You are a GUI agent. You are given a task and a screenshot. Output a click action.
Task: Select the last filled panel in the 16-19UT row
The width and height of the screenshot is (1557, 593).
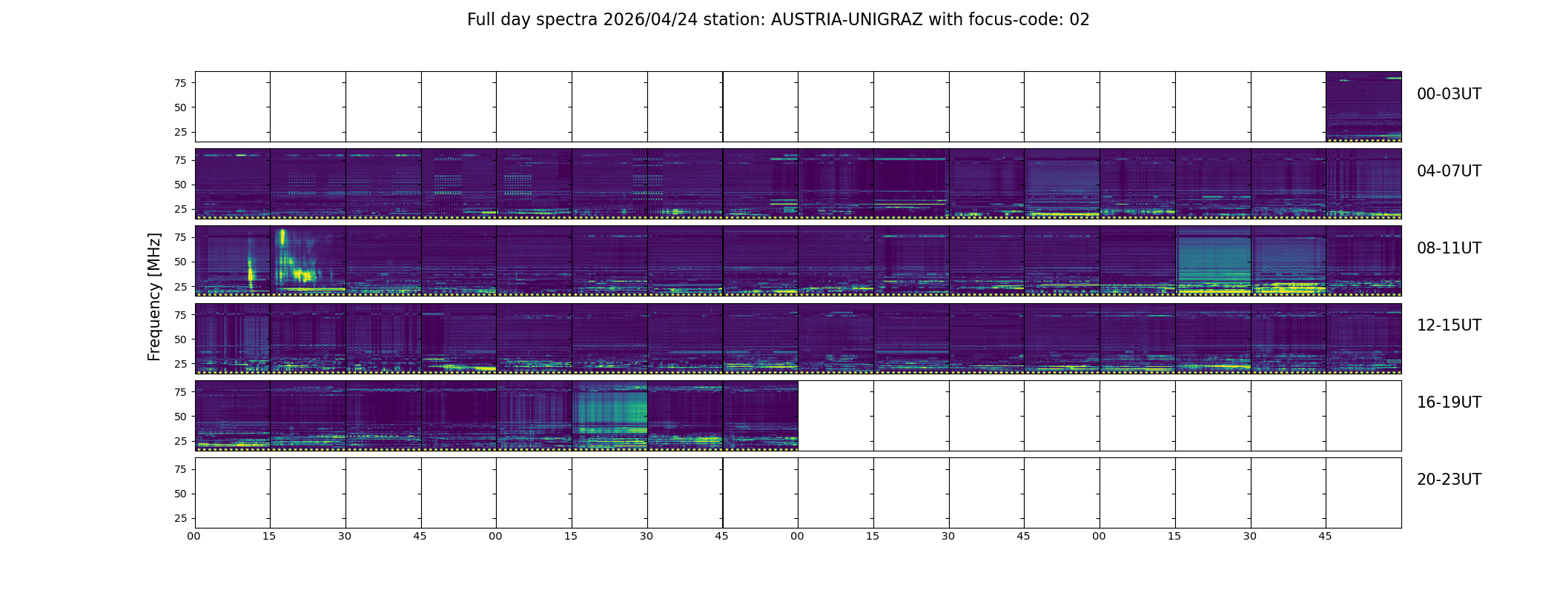(x=760, y=415)
